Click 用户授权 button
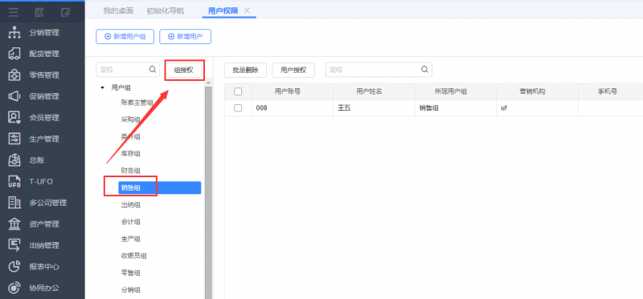The width and height of the screenshot is (643, 299). [293, 70]
